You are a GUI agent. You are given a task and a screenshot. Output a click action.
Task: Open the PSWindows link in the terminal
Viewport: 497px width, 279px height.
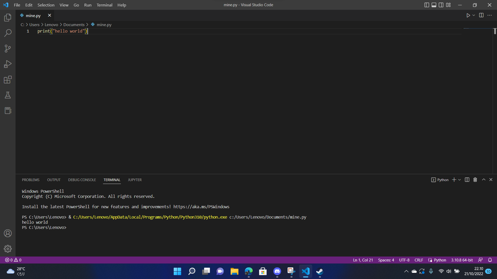pos(201,207)
